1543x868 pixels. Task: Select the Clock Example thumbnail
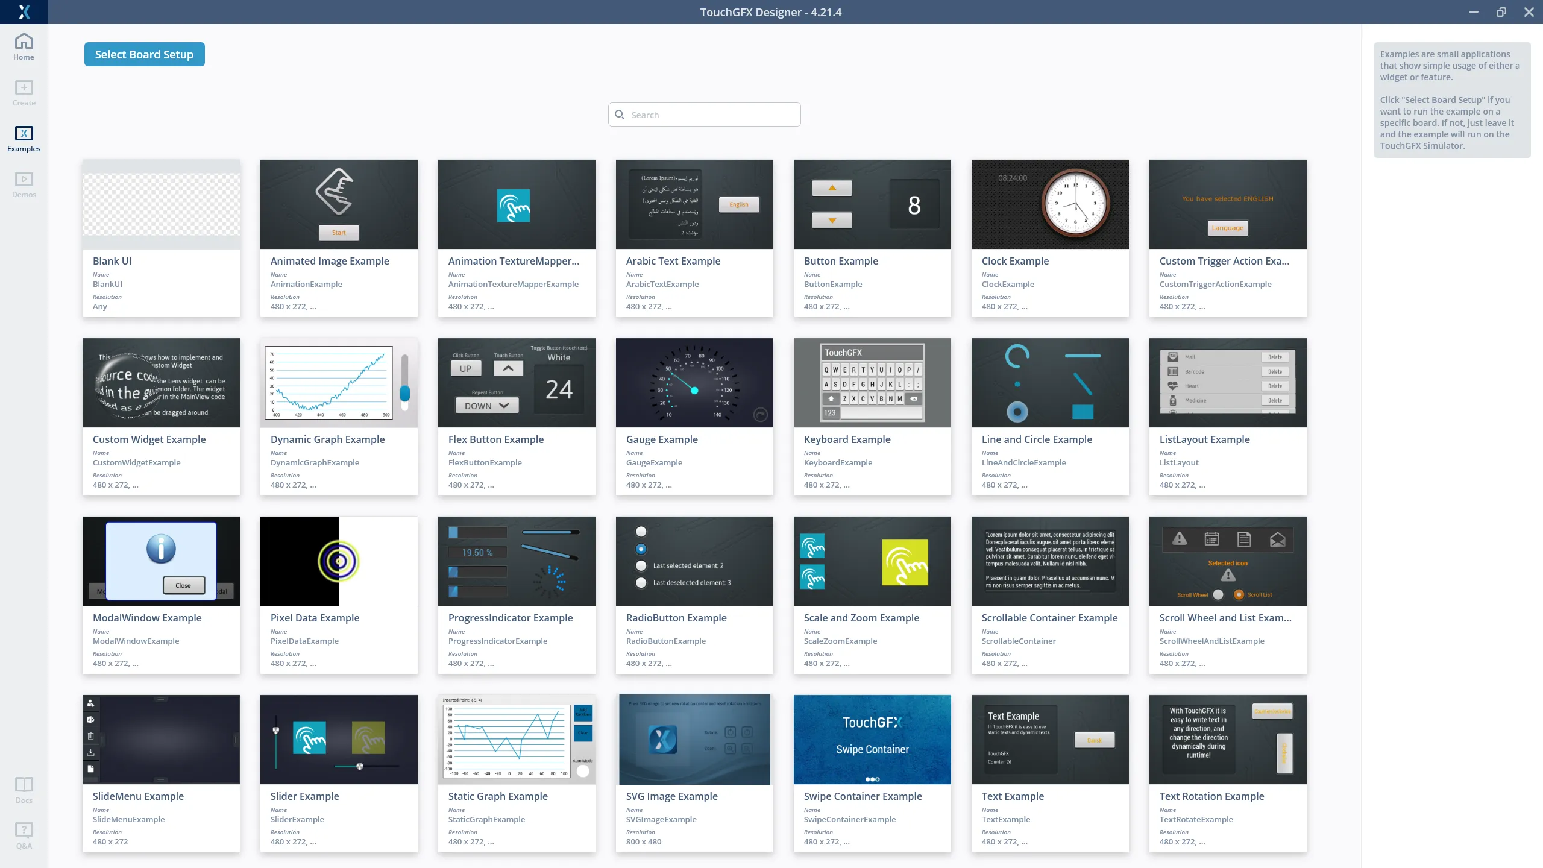pyautogui.click(x=1050, y=204)
